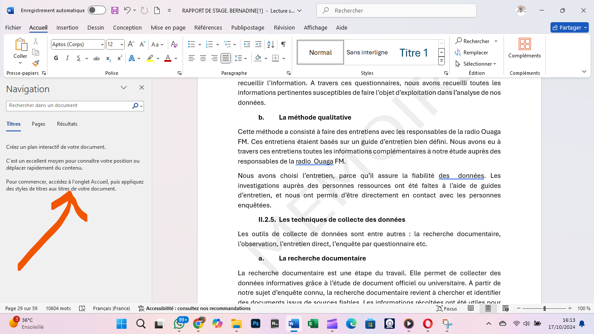Toggle bold formatting
Viewport: 594px width, 334px height.
(56, 58)
